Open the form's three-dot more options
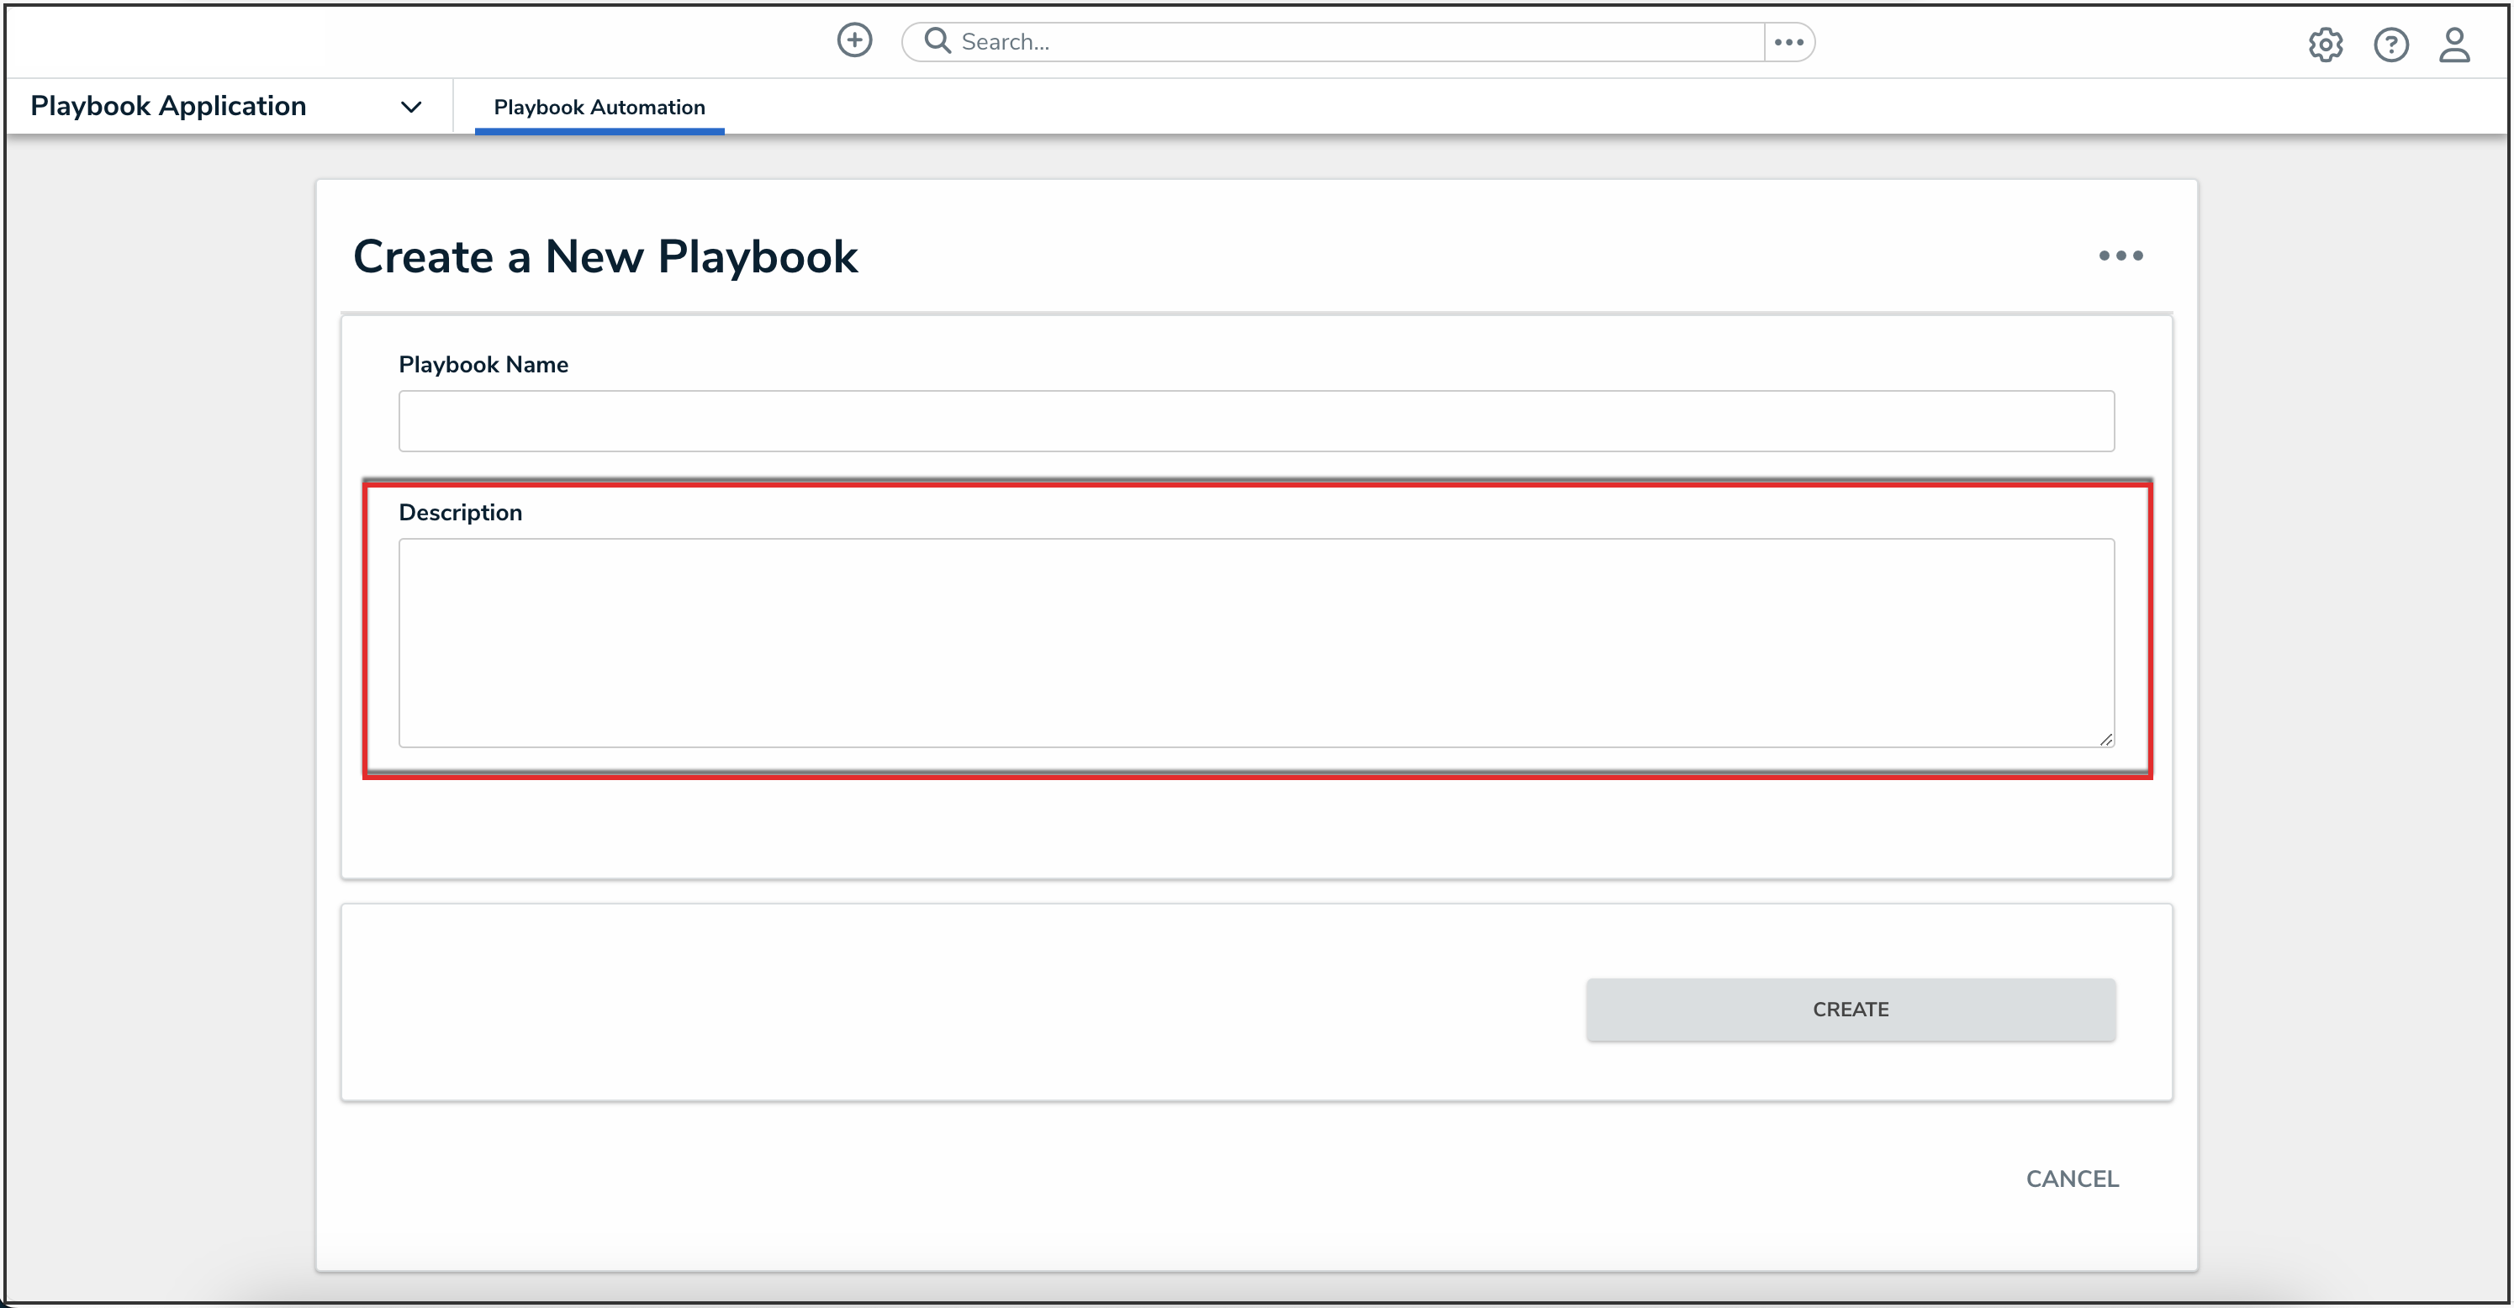The width and height of the screenshot is (2514, 1308). tap(2120, 256)
